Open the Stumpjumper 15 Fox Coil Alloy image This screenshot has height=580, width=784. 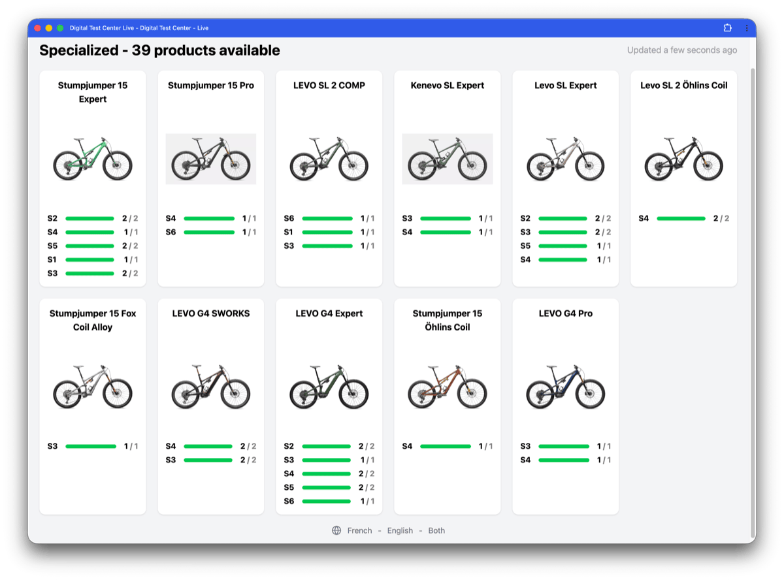[93, 387]
